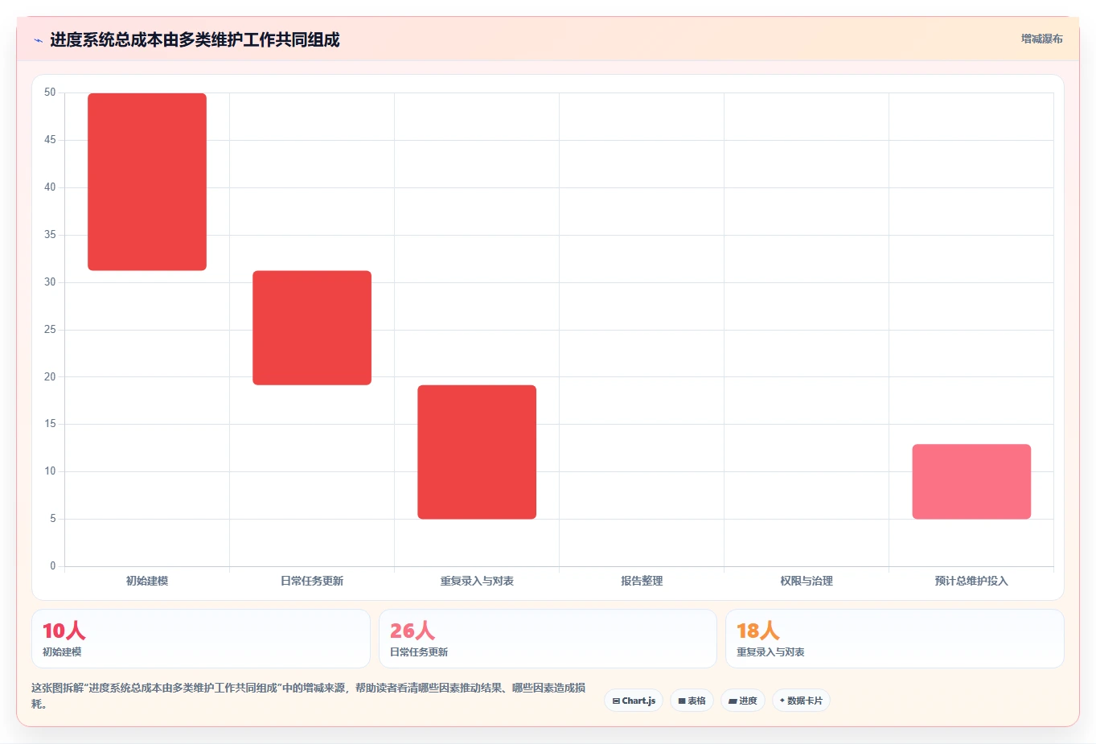The width and height of the screenshot is (1096, 744).
Task: Open the 26人 日常任务更新 data card
Action: click(548, 639)
